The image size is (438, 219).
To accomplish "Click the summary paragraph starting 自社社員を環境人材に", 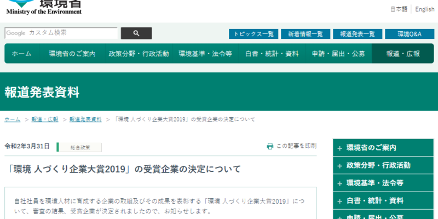I will (x=159, y=205).
